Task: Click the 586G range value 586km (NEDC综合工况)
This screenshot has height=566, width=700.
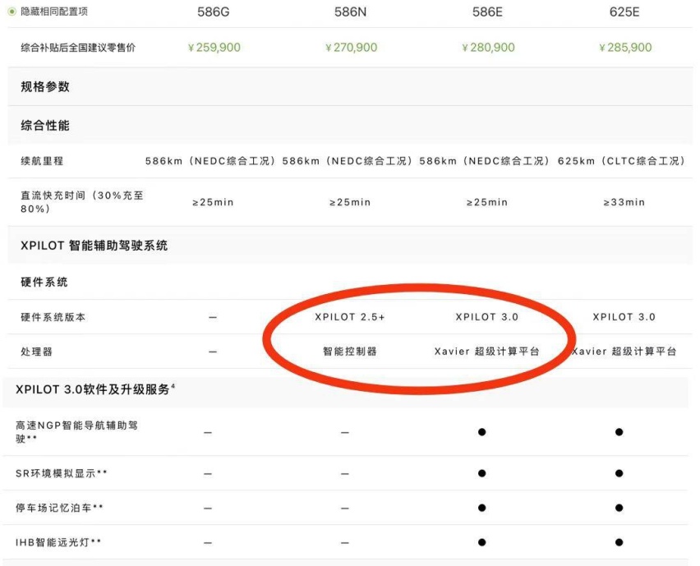Action: (210, 161)
